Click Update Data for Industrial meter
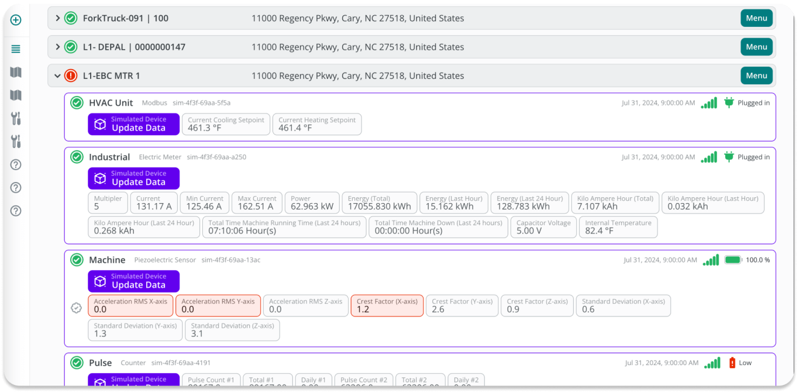 tap(134, 178)
